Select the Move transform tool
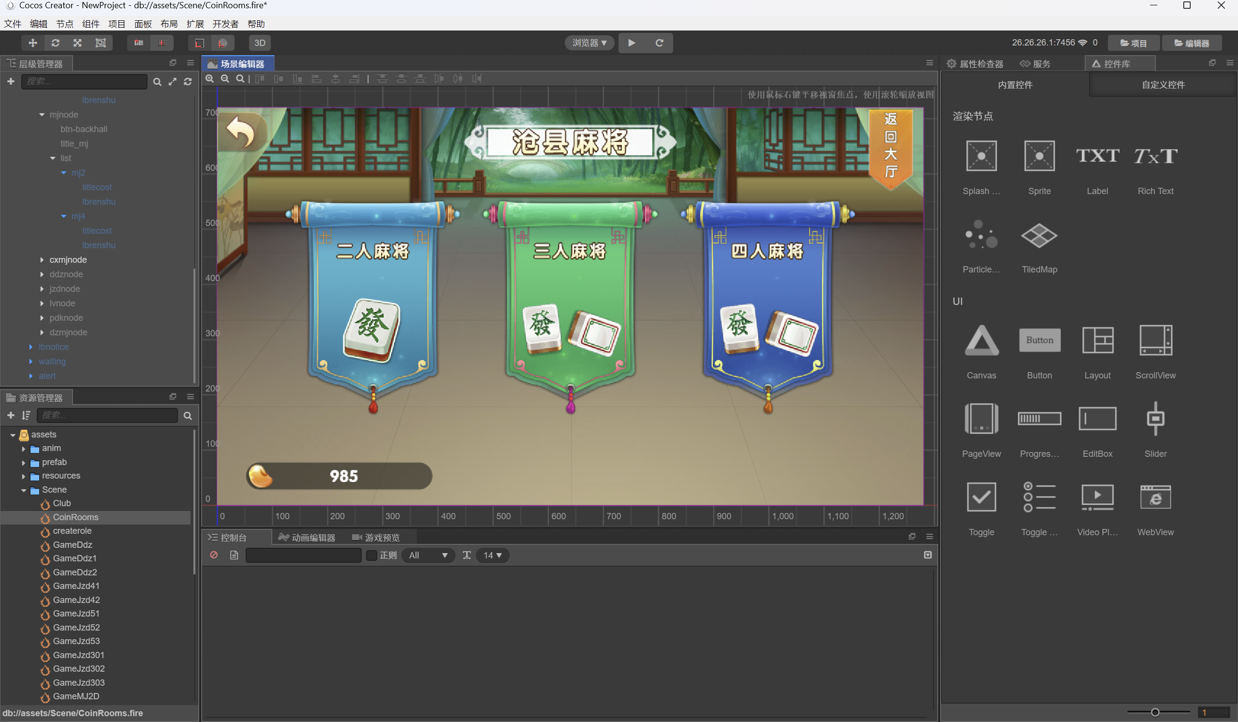The image size is (1238, 722). click(32, 43)
